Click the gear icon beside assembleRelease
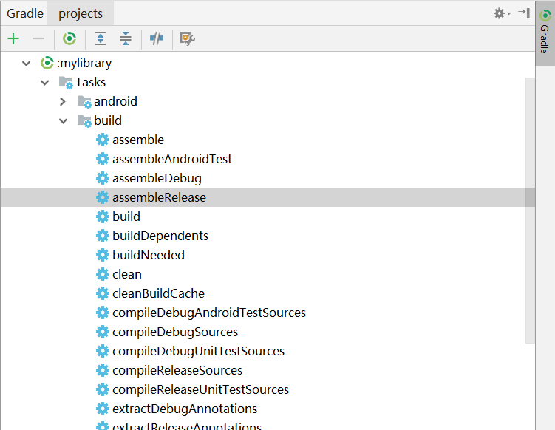The image size is (555, 430). [103, 197]
